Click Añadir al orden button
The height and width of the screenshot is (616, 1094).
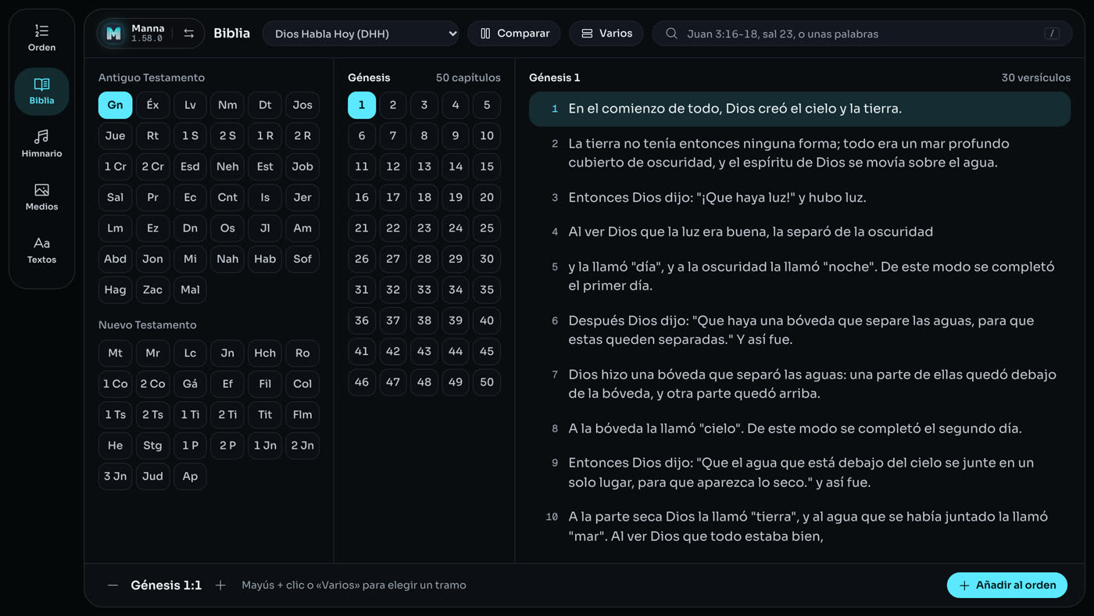pos(1007,586)
